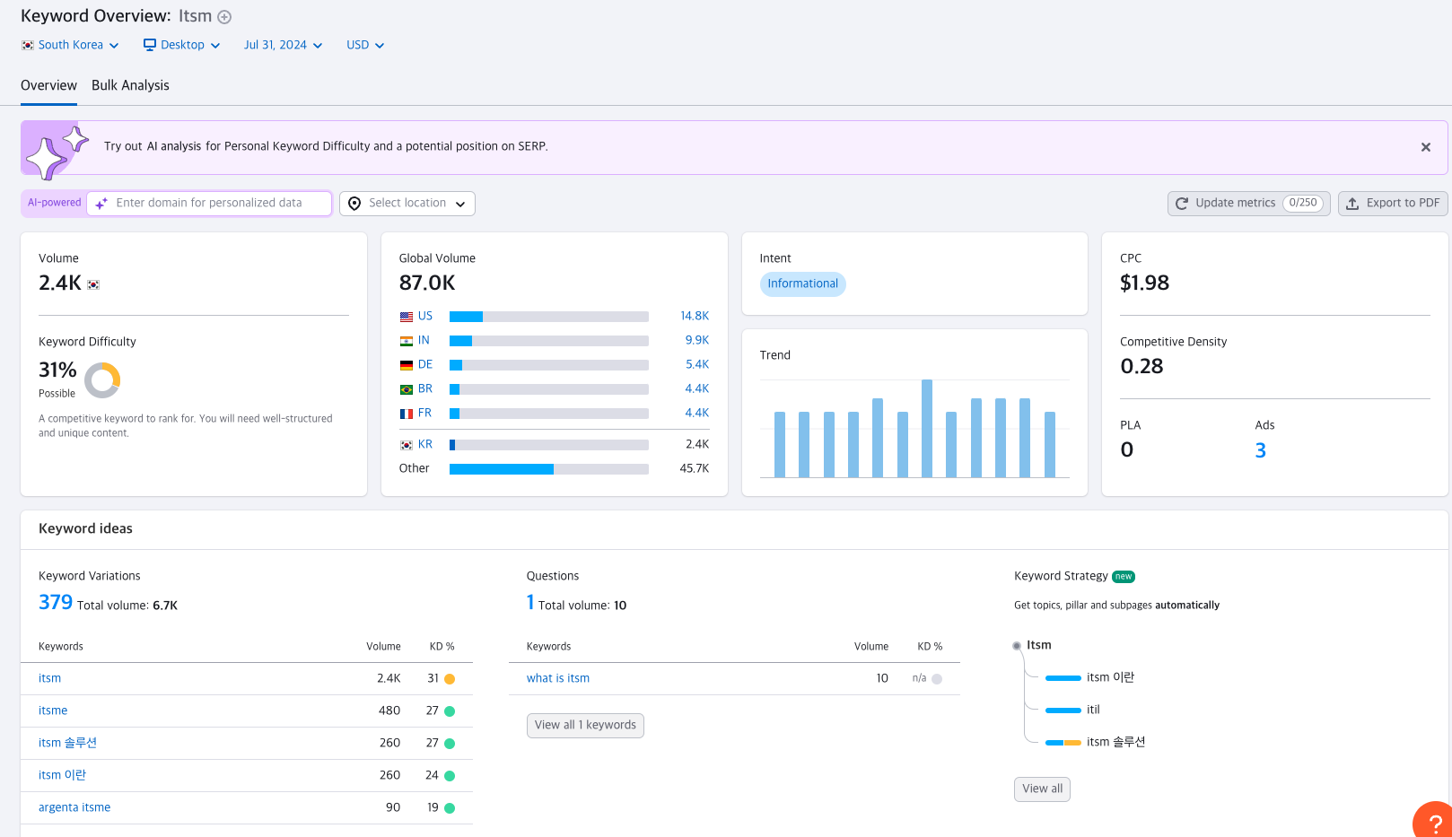Open the itsm 솔루션 keyword link
This screenshot has width=1452, height=837.
(68, 743)
